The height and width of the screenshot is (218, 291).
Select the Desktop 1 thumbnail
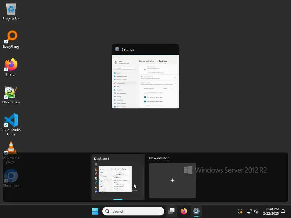pyautogui.click(x=118, y=177)
